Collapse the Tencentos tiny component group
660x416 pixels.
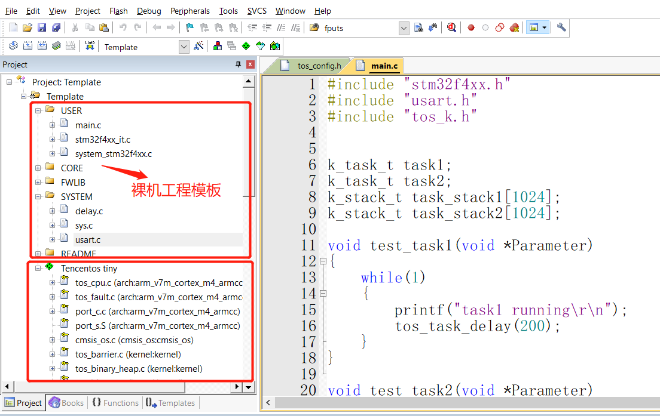click(x=38, y=268)
